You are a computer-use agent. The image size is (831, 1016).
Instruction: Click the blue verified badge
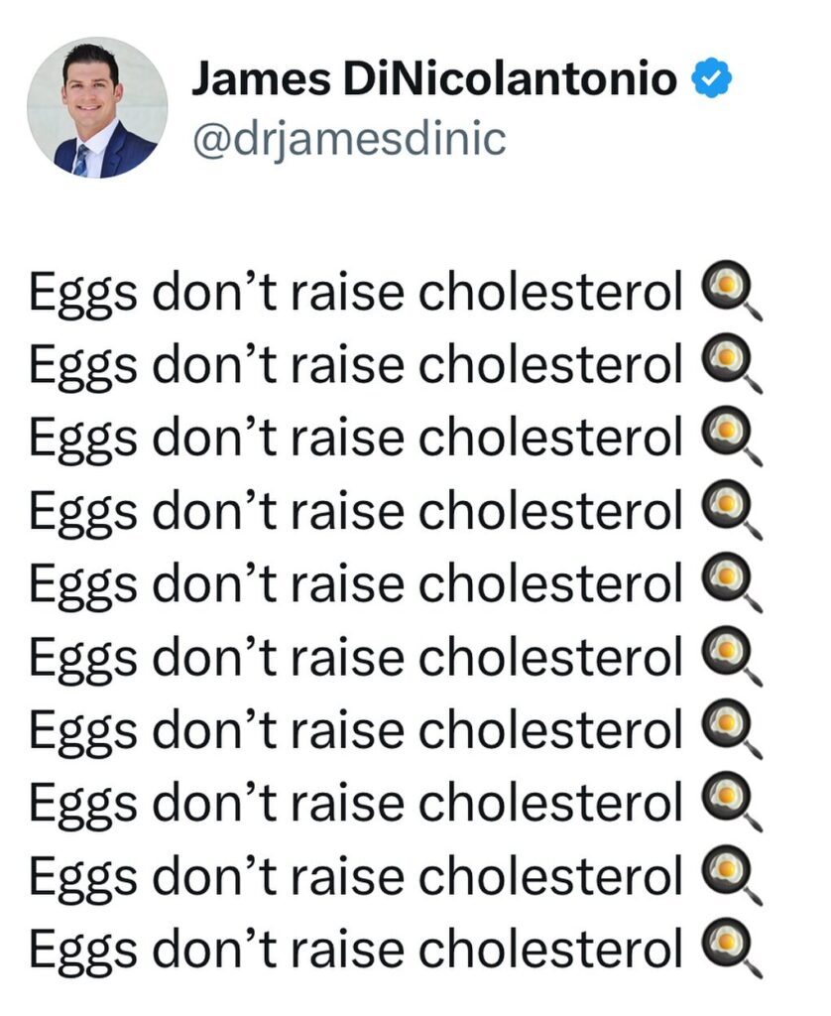click(712, 77)
